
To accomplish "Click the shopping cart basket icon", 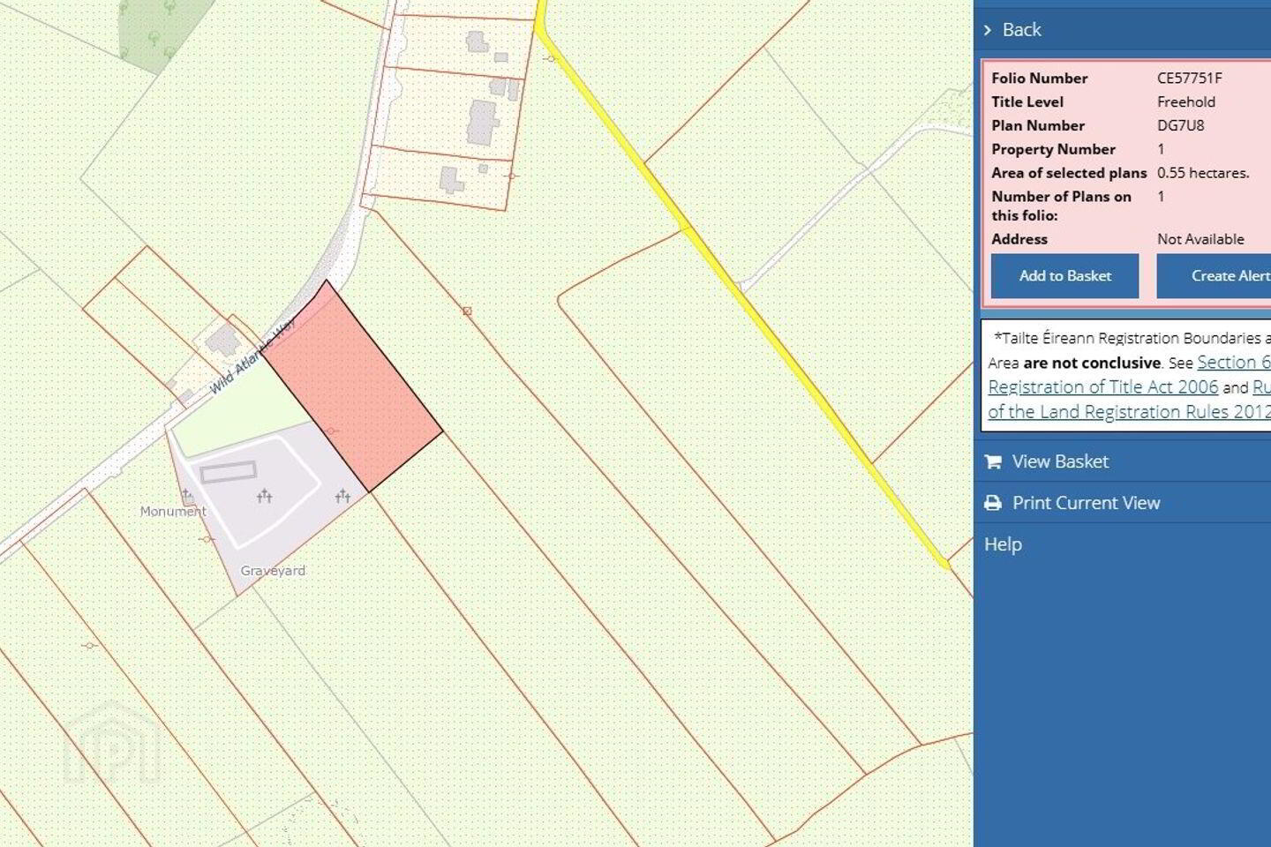I will pos(993,461).
